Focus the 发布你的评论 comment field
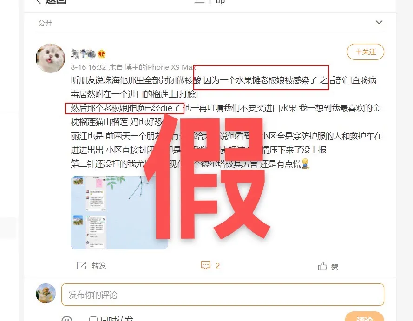413x321 pixels. coord(223,295)
